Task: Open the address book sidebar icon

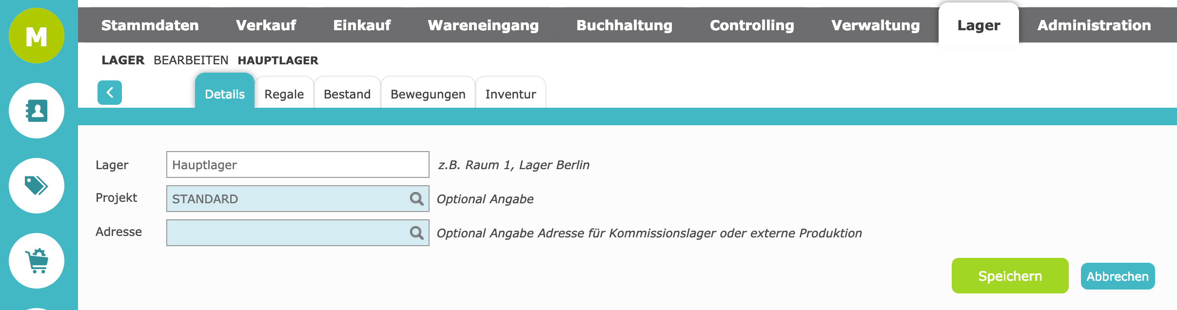Action: point(37,111)
